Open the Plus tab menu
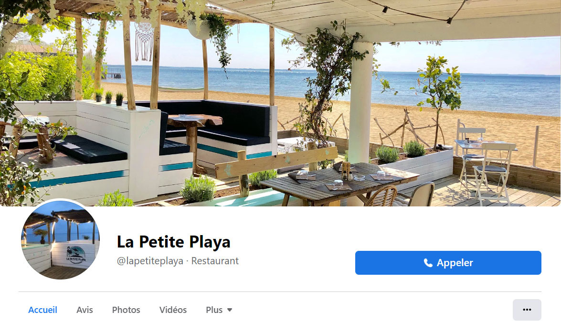 click(219, 310)
